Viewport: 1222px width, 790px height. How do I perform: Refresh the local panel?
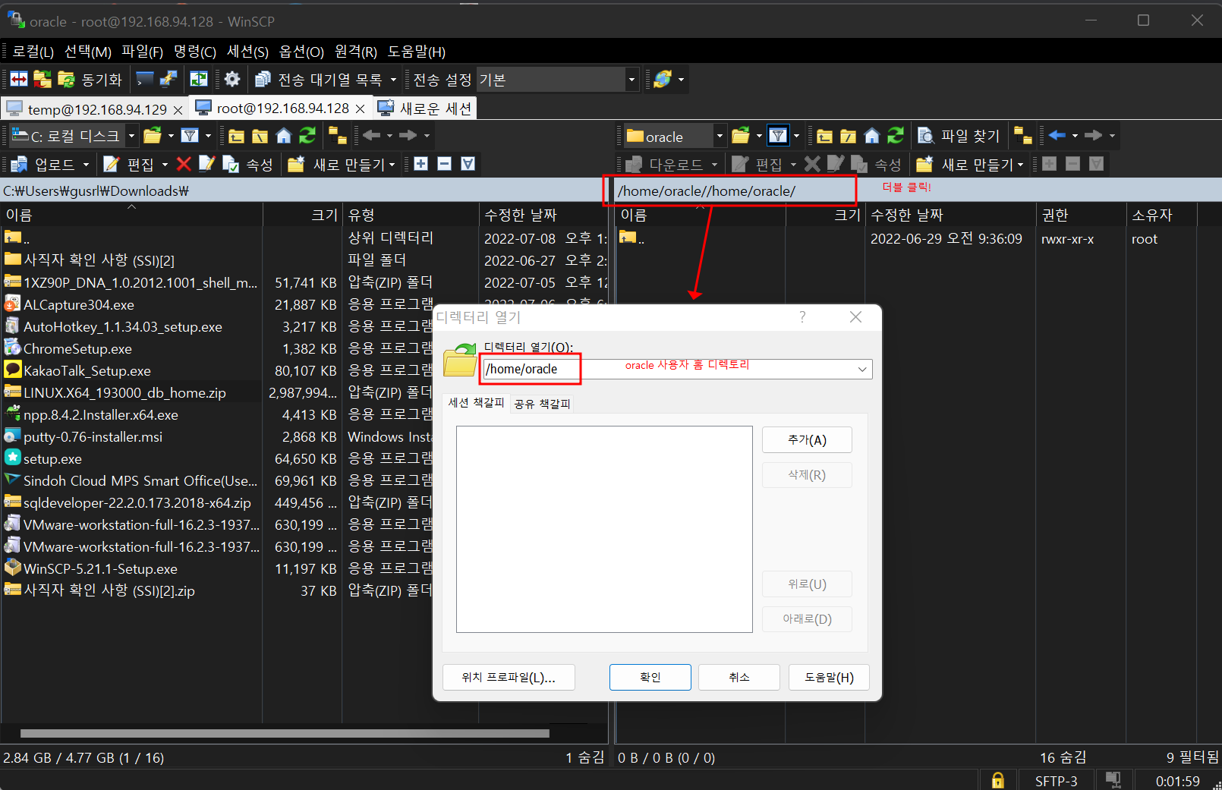pyautogui.click(x=307, y=136)
